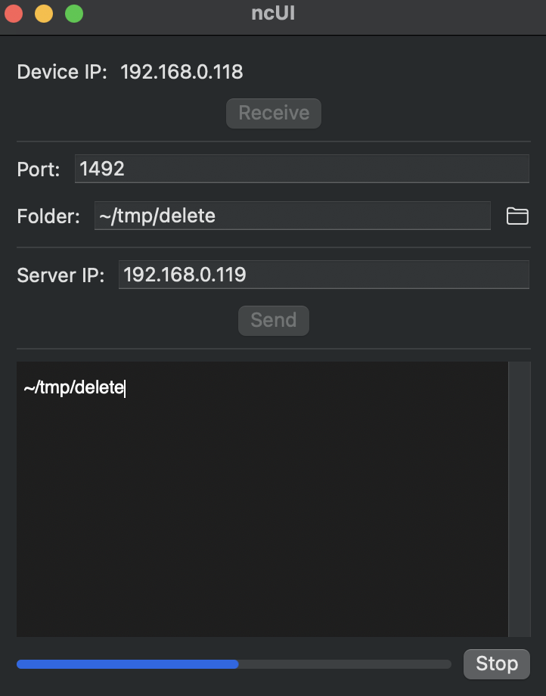
Task: Open the folder browse icon next to Folder
Action: [x=517, y=216]
